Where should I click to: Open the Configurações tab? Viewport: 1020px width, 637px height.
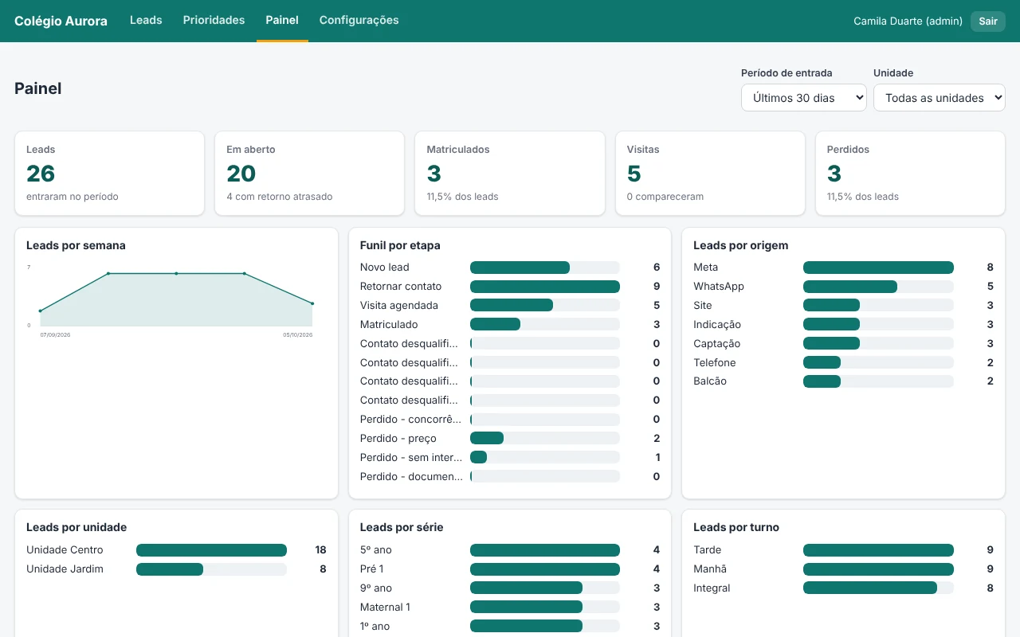359,21
